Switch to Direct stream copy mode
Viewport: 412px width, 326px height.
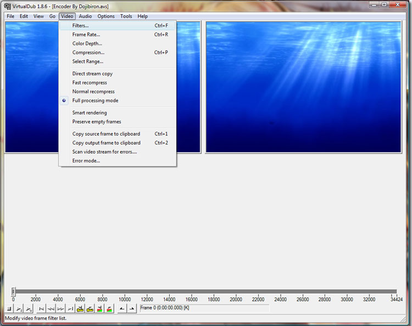(x=92, y=74)
